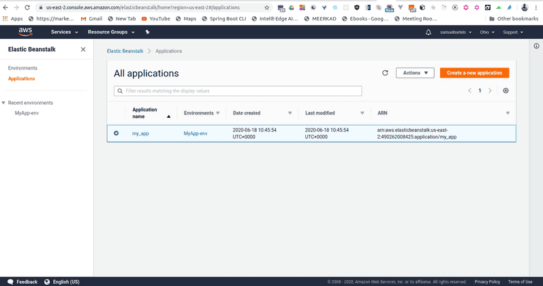Focus the filter results search field
Viewport: 543px width, 286px height.
point(238,91)
